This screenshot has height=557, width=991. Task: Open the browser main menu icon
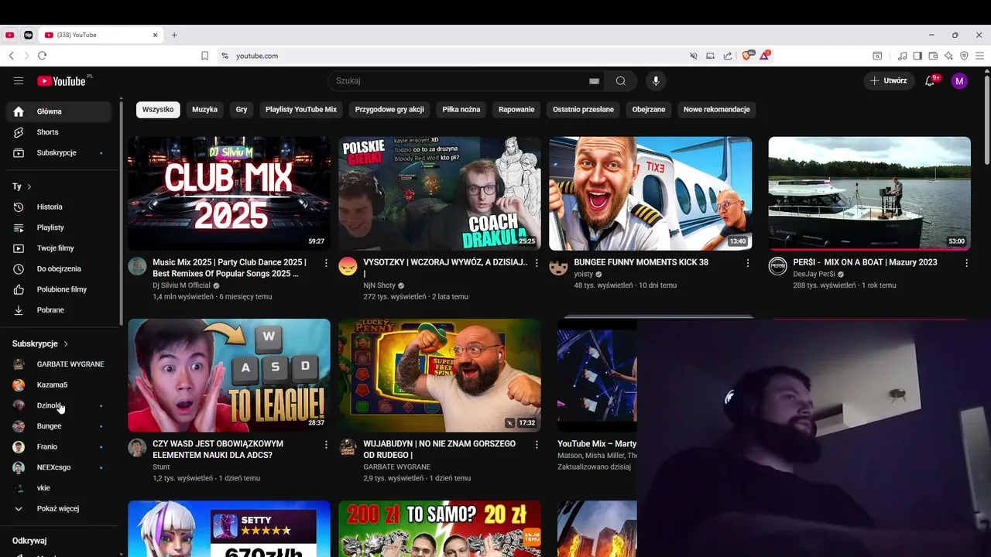[x=979, y=56]
